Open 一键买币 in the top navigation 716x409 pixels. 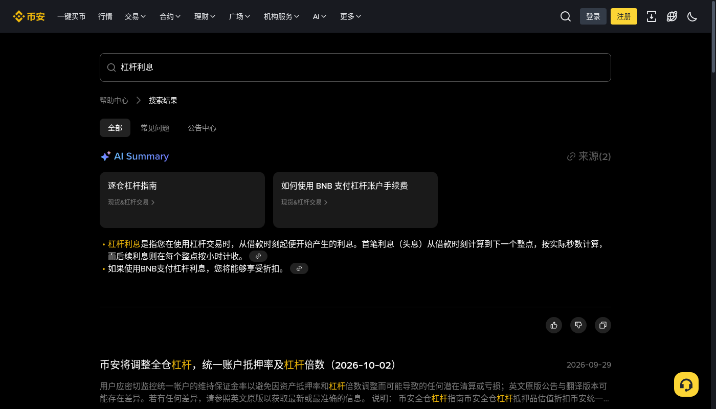[72, 16]
